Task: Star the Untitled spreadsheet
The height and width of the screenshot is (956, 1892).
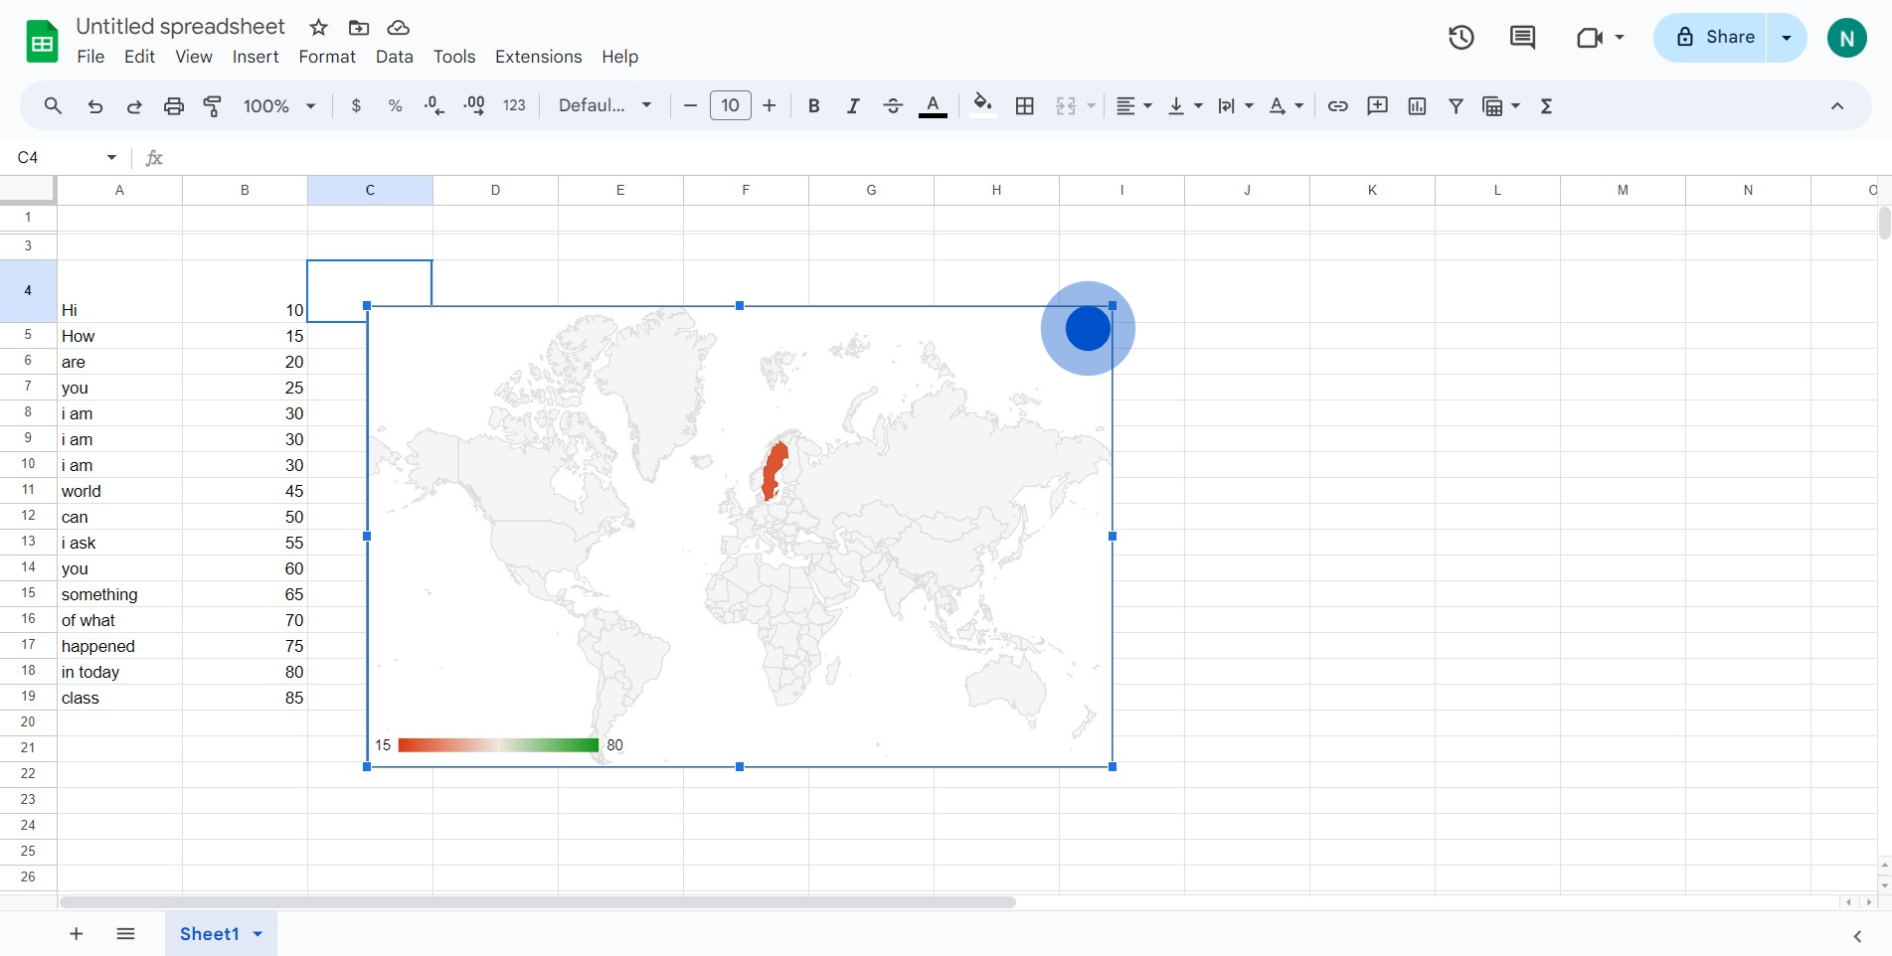Action: tap(319, 27)
